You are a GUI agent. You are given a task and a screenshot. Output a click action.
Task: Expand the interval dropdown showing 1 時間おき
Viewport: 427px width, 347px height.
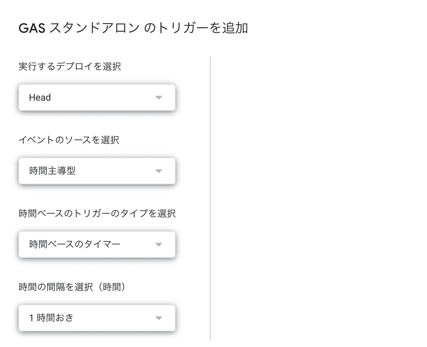tap(97, 318)
